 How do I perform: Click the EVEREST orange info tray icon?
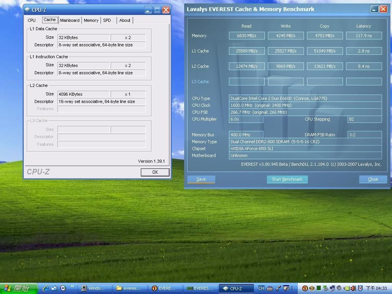305,288
